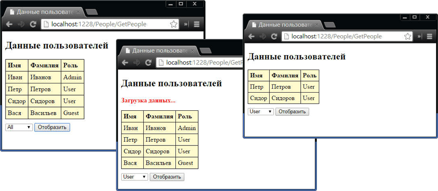Reload page in the right browser window
Viewport: 438px width, 191px height.
(274, 36)
